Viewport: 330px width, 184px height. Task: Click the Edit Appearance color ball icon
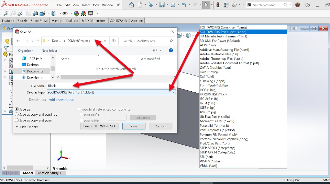coord(76,14)
